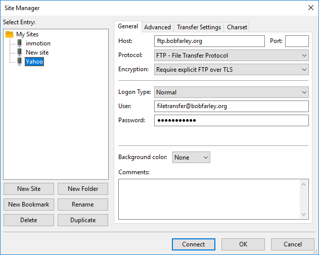Screen dimensions: 319x255
Task: Click inside the Comments text area
Action: 209,199
